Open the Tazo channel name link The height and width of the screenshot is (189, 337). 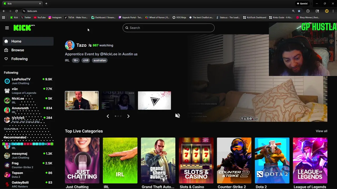click(81, 45)
